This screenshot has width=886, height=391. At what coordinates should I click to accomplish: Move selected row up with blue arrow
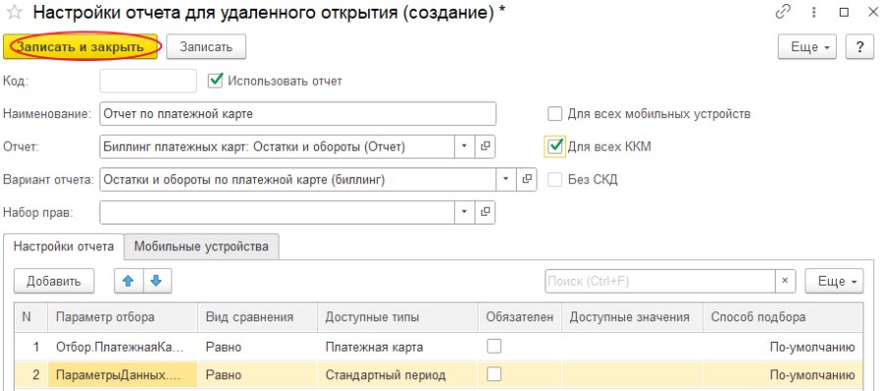coord(129,281)
